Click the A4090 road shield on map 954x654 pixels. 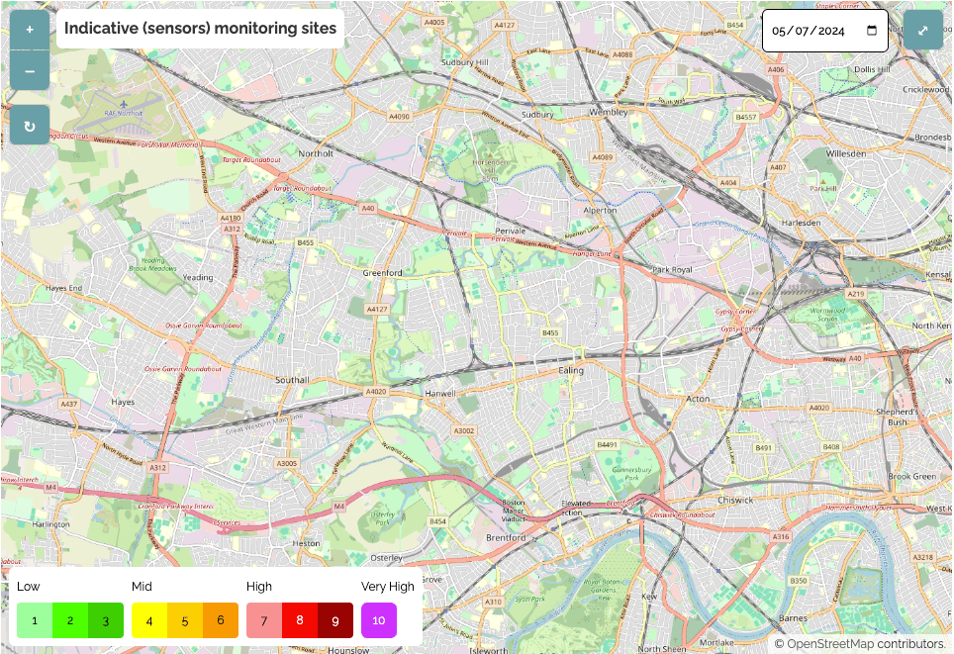pyautogui.click(x=399, y=116)
